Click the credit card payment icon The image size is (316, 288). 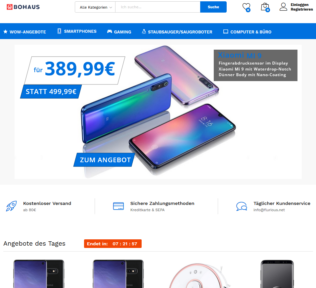(x=118, y=206)
